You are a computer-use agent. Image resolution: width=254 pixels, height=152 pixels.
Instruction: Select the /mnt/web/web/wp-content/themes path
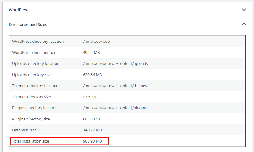115,86
